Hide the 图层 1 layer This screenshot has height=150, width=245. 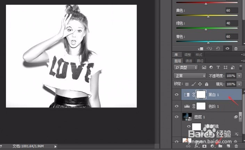[177, 117]
